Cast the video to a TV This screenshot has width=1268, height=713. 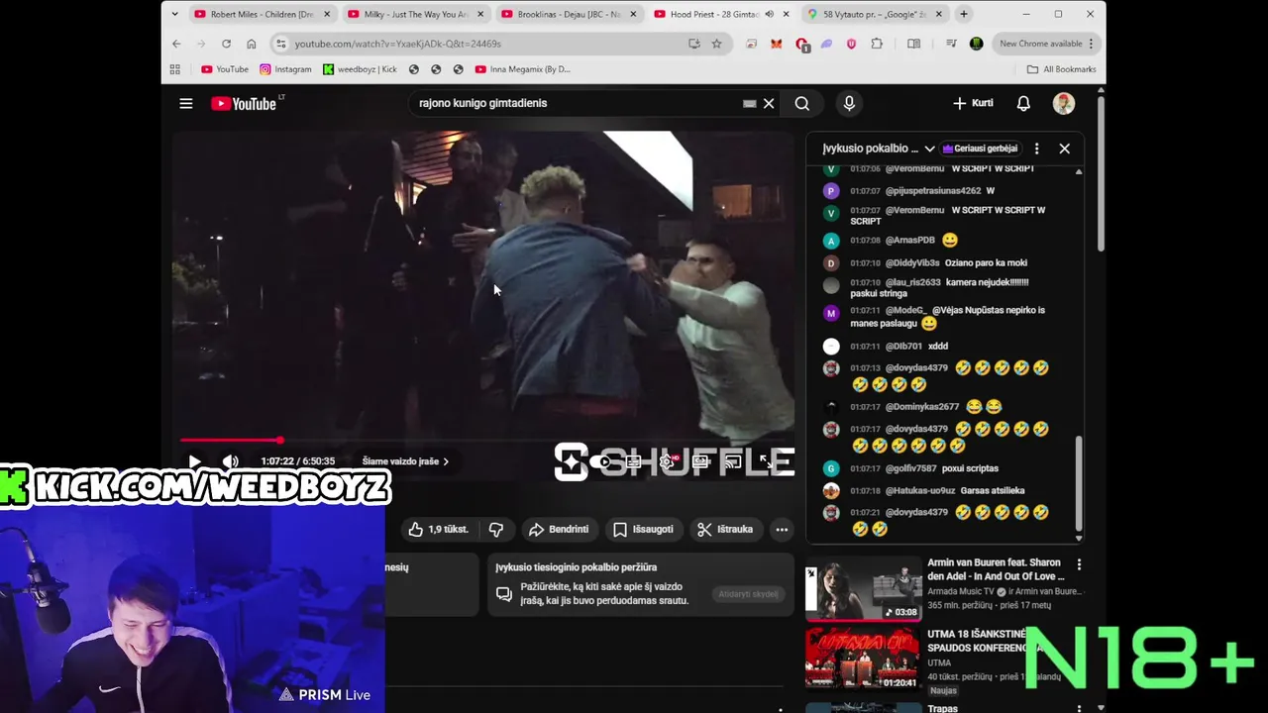[733, 461]
